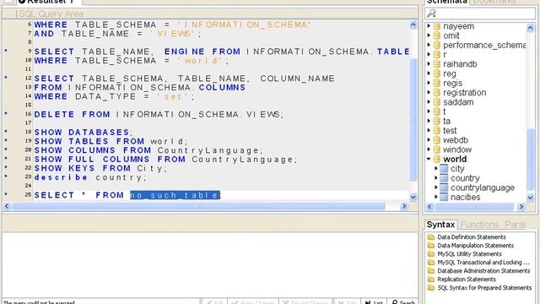Expand the window schema node
The image size is (540, 304).
click(429, 149)
